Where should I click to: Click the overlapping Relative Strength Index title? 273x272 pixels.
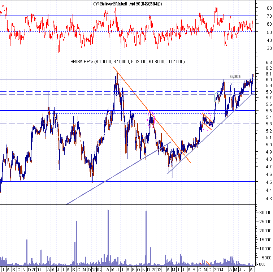(127, 4)
